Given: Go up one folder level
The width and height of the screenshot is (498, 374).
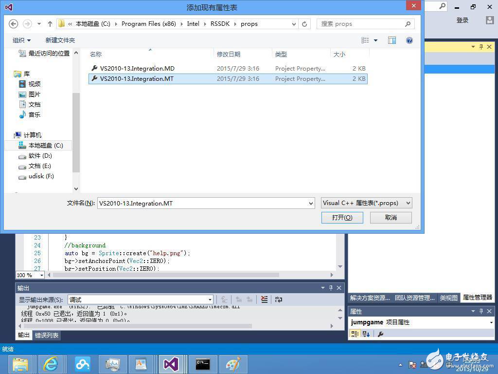Looking at the screenshot, I should click(x=50, y=24).
